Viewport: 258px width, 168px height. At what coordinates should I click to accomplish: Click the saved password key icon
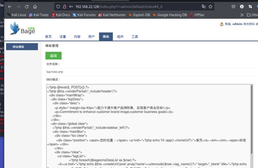coord(71,7)
